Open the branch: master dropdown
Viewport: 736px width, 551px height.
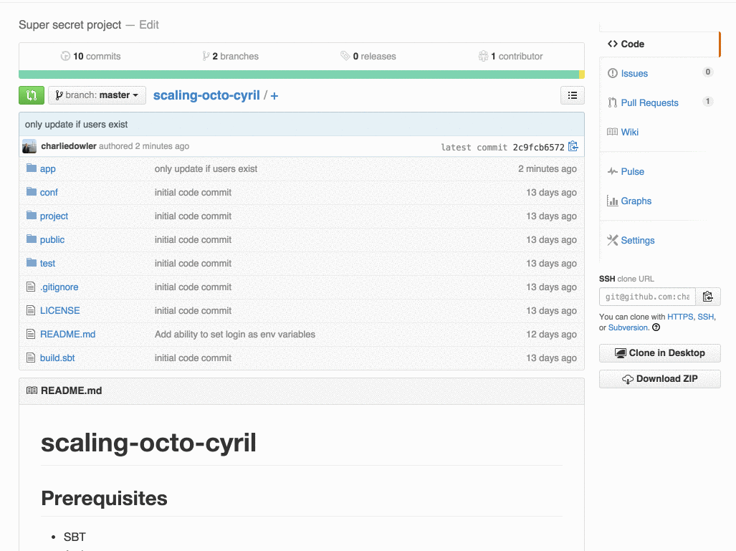(x=97, y=95)
